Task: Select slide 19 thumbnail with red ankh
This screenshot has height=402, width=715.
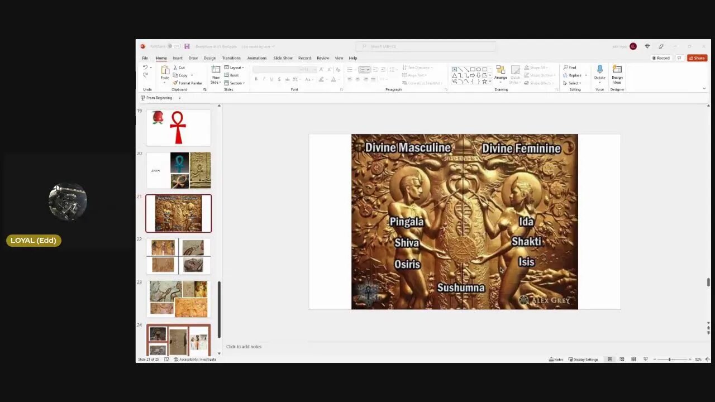Action: click(x=178, y=127)
